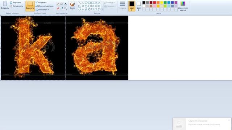Choose the Hexagon shape
This screenshot has width=232, height=130.
coord(90,6)
